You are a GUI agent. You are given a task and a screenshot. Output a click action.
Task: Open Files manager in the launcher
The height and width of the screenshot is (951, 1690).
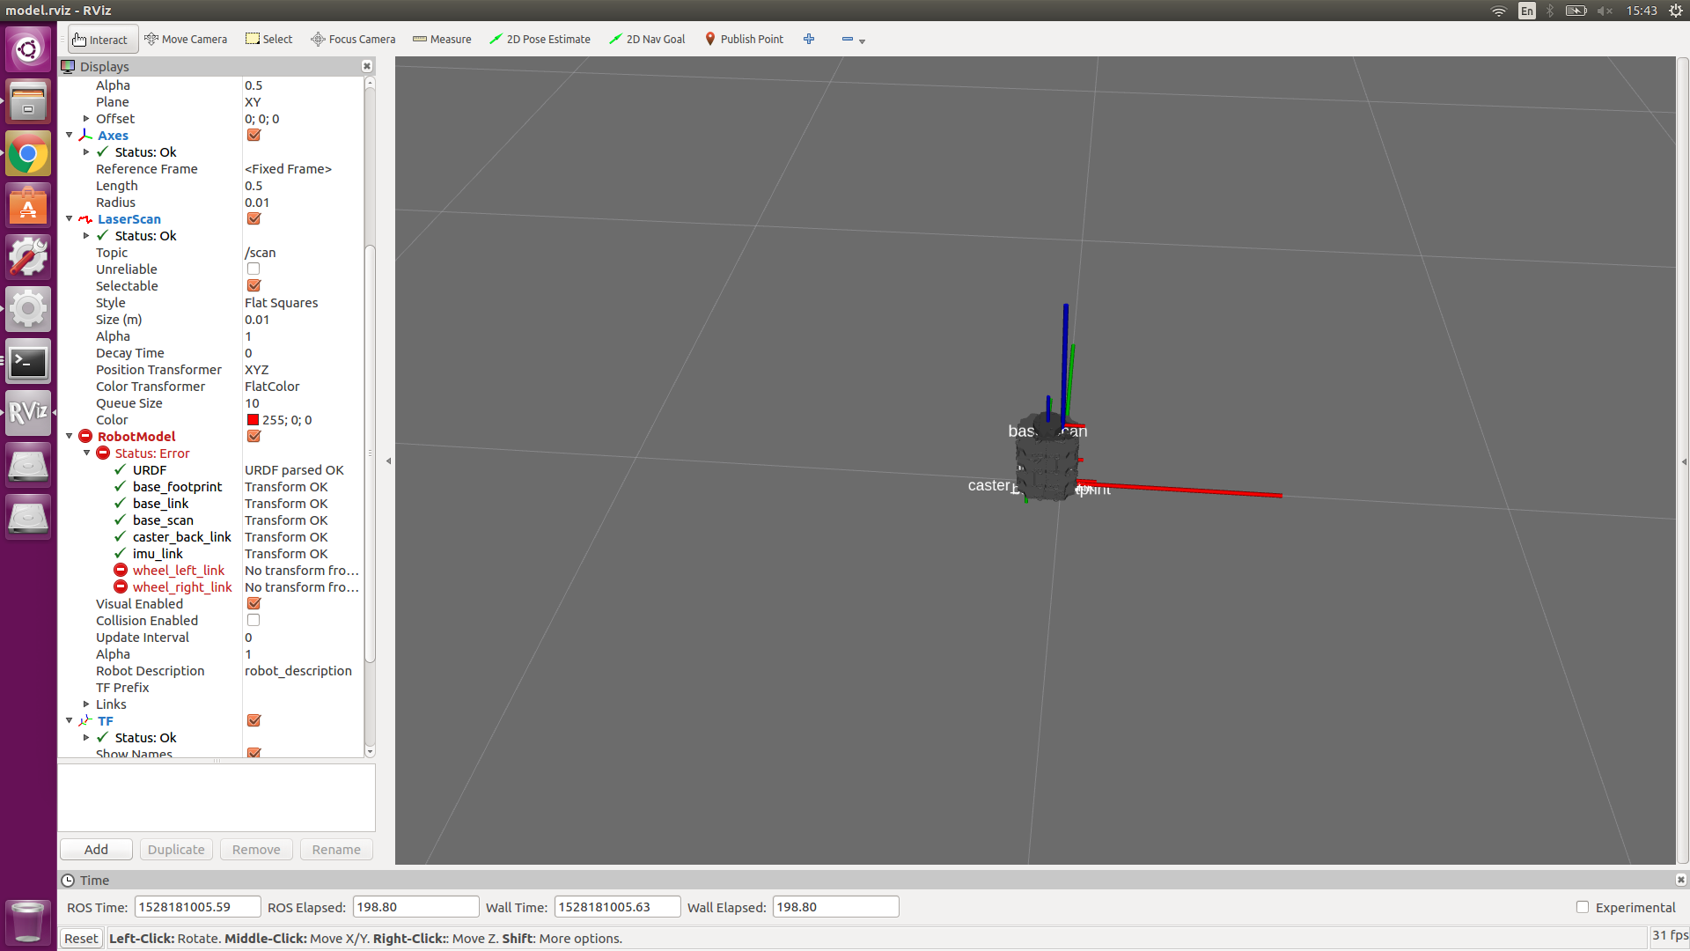coord(28,101)
